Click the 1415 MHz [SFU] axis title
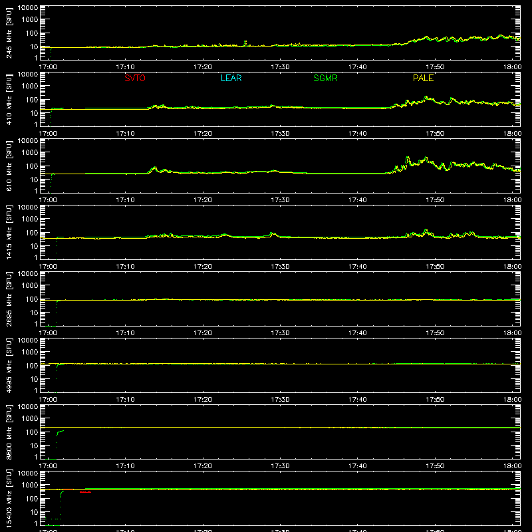The height and width of the screenshot is (532, 532). (9, 232)
